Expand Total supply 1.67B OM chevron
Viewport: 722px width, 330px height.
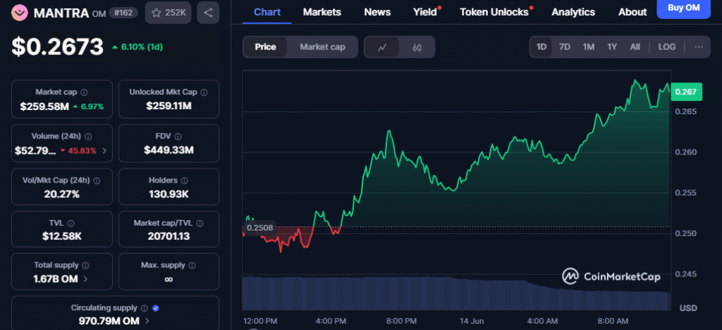(x=85, y=279)
